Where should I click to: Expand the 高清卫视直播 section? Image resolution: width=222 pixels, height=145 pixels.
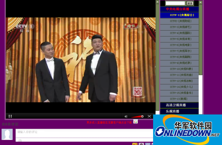pos(180,105)
